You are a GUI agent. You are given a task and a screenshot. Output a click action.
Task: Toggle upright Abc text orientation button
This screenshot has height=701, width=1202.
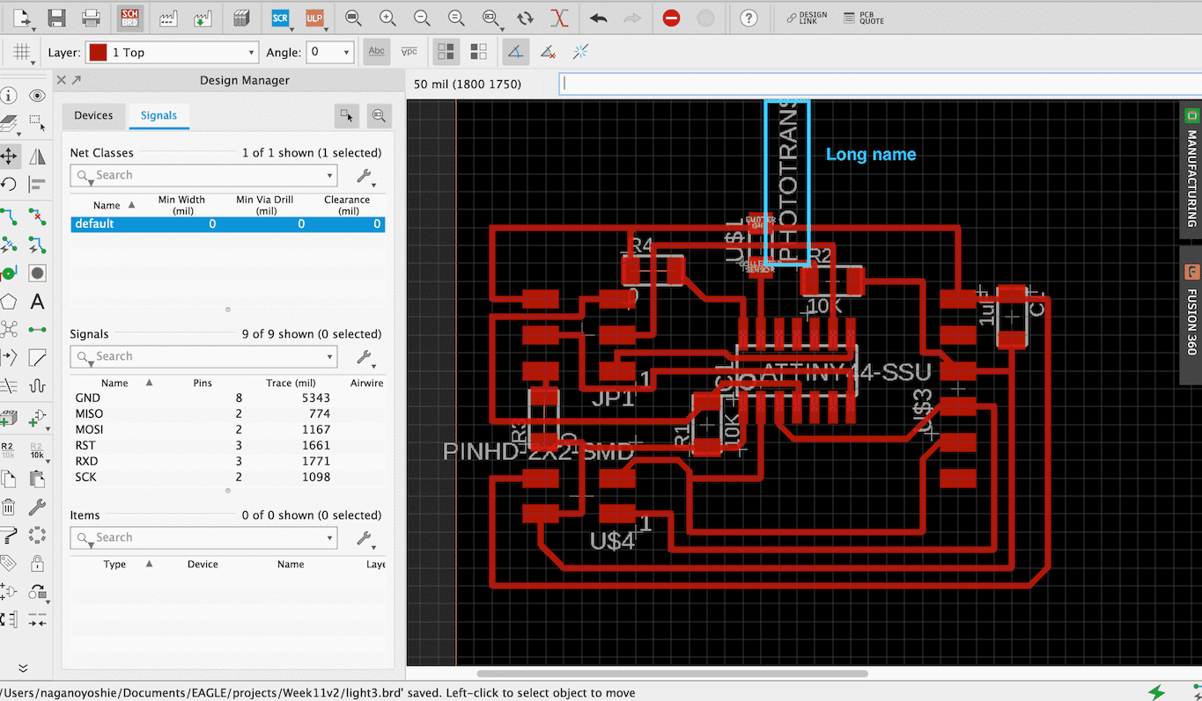[x=377, y=52]
